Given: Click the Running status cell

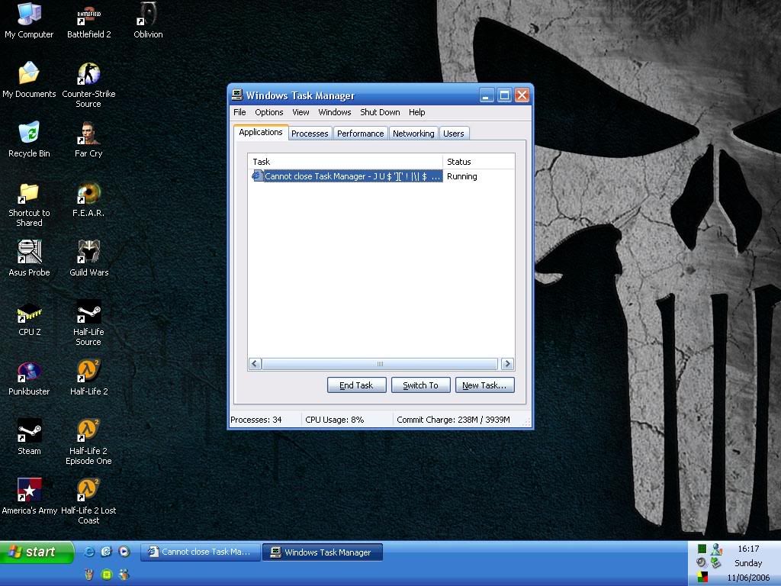Looking at the screenshot, I should coord(461,176).
